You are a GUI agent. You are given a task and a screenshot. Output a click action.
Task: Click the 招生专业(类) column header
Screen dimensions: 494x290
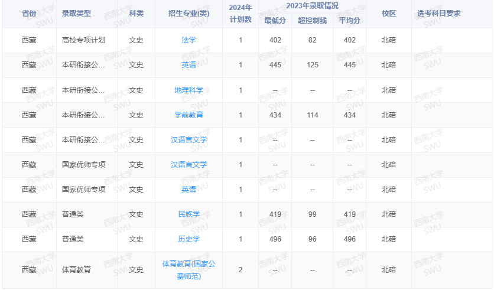pos(188,14)
